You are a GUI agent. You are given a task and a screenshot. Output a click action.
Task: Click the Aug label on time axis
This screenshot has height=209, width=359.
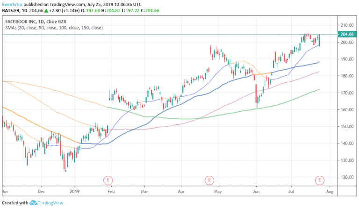pos(329,191)
